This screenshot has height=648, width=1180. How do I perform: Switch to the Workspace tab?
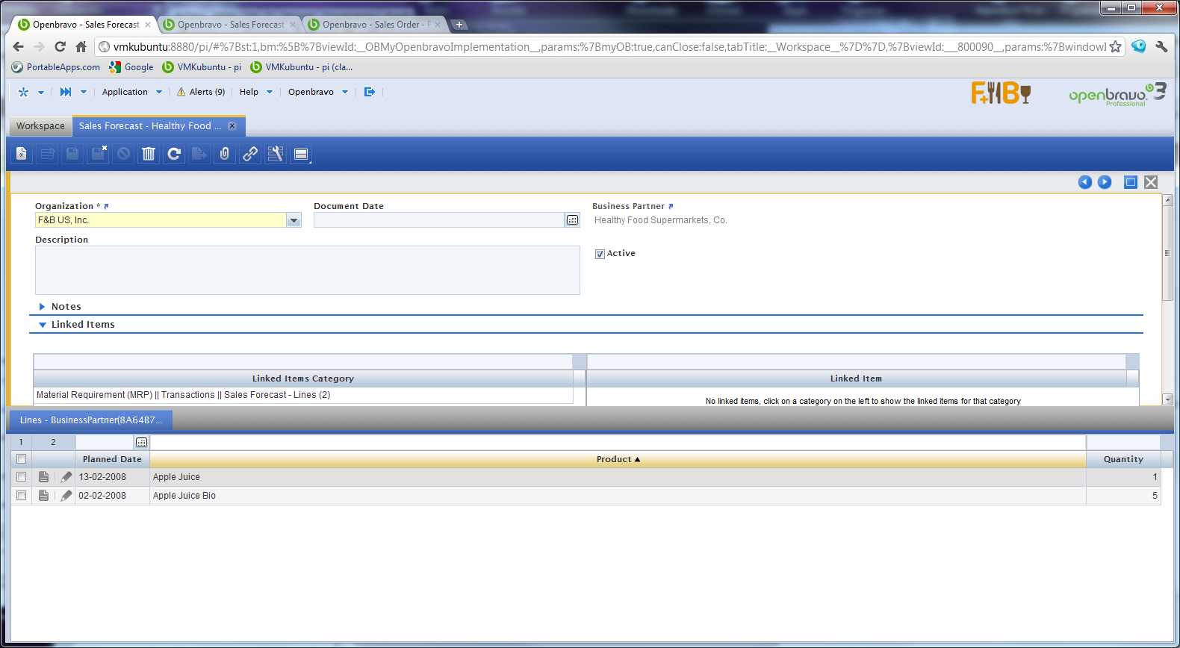pyautogui.click(x=40, y=126)
